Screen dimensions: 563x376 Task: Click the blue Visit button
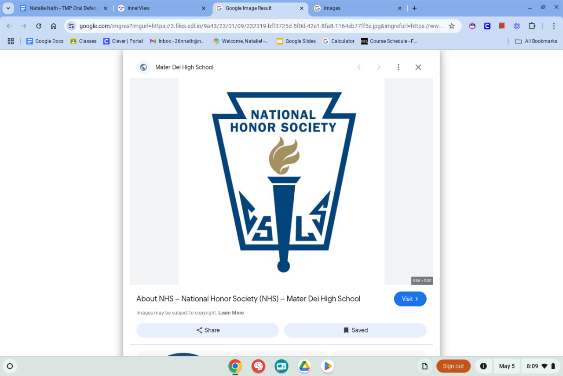(x=410, y=299)
